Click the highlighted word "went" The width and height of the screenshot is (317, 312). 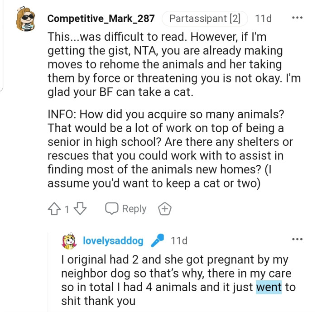pyautogui.click(x=269, y=288)
